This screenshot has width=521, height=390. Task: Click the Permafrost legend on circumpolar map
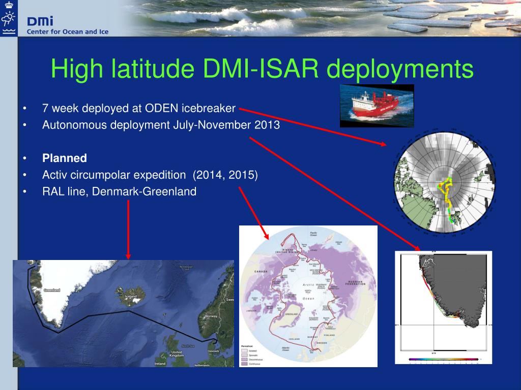[252, 355]
